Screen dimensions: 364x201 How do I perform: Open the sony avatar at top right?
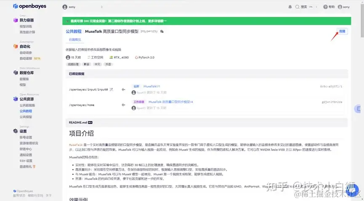(x=340, y=7)
